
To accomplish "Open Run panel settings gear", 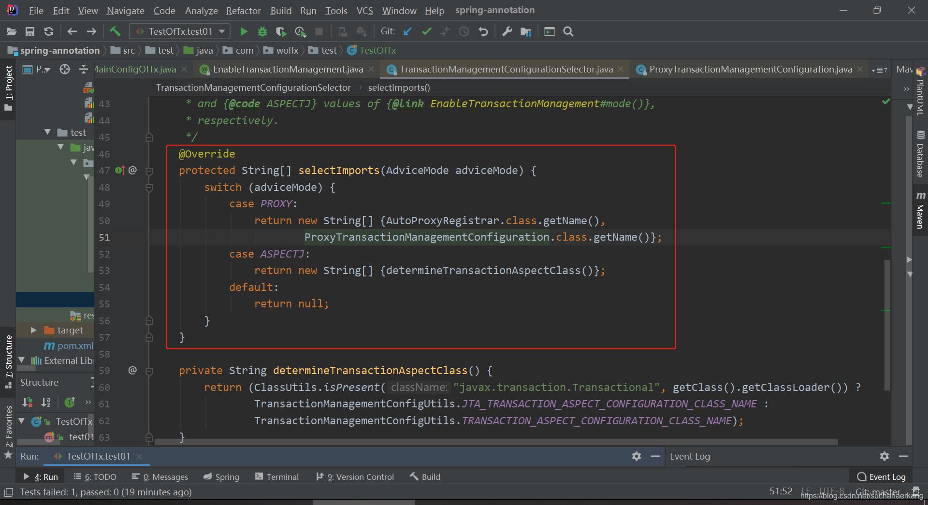I will click(x=637, y=456).
